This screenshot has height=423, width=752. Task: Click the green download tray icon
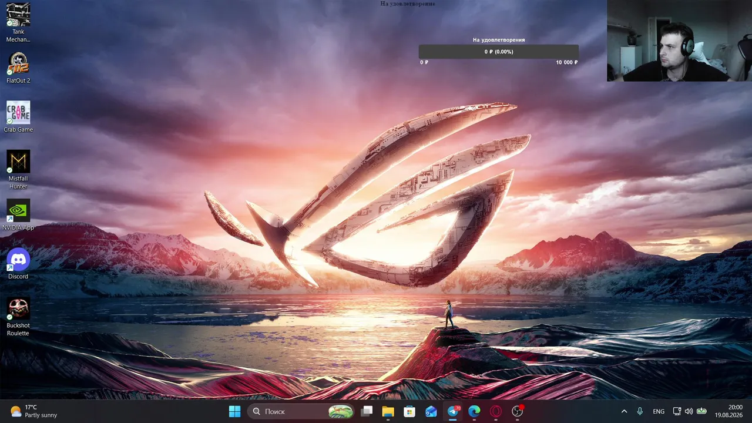tap(701, 412)
